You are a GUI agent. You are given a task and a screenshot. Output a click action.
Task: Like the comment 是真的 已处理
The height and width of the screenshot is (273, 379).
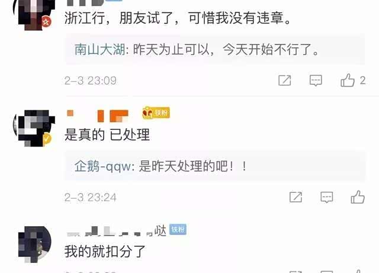[x=358, y=196]
